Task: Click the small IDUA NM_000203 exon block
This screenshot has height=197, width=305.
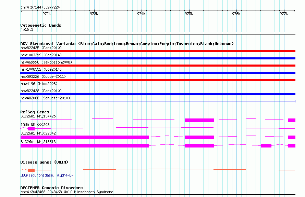Action: tap(31, 129)
